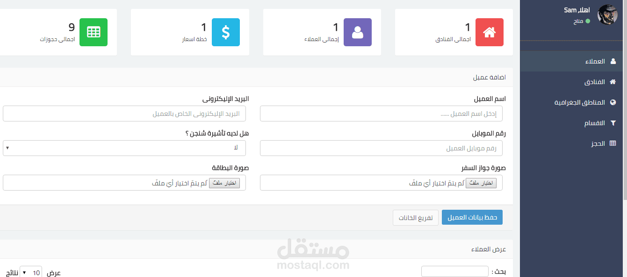
Task: Click the green bookings grid icon
Action: point(93,32)
